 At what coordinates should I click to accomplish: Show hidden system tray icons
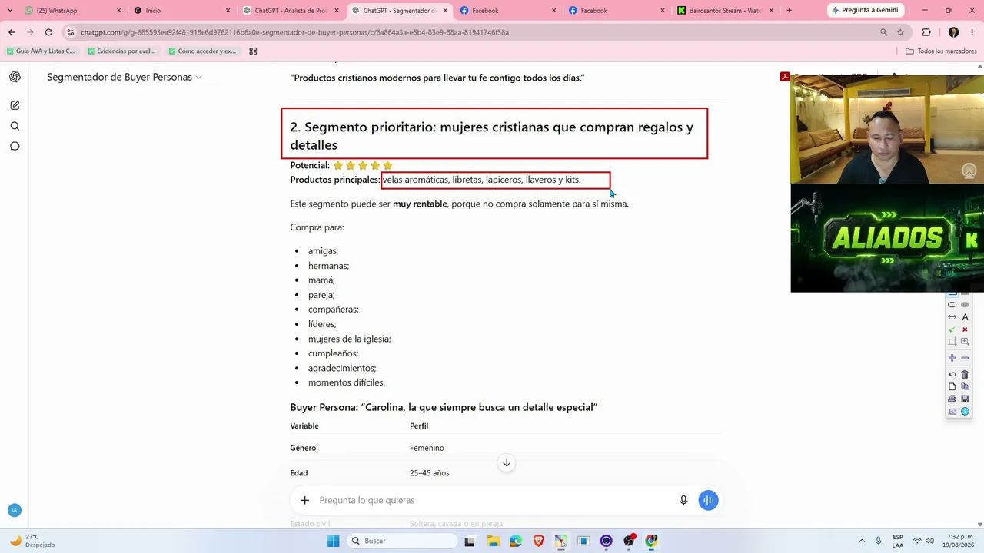pyautogui.click(x=861, y=541)
